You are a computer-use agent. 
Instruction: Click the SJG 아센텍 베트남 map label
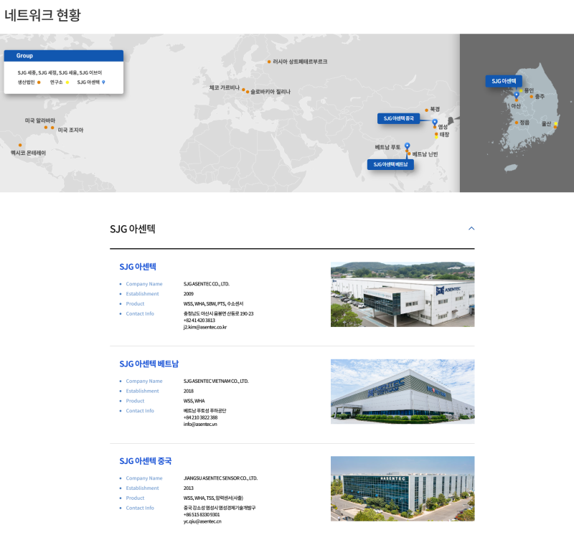pos(390,164)
